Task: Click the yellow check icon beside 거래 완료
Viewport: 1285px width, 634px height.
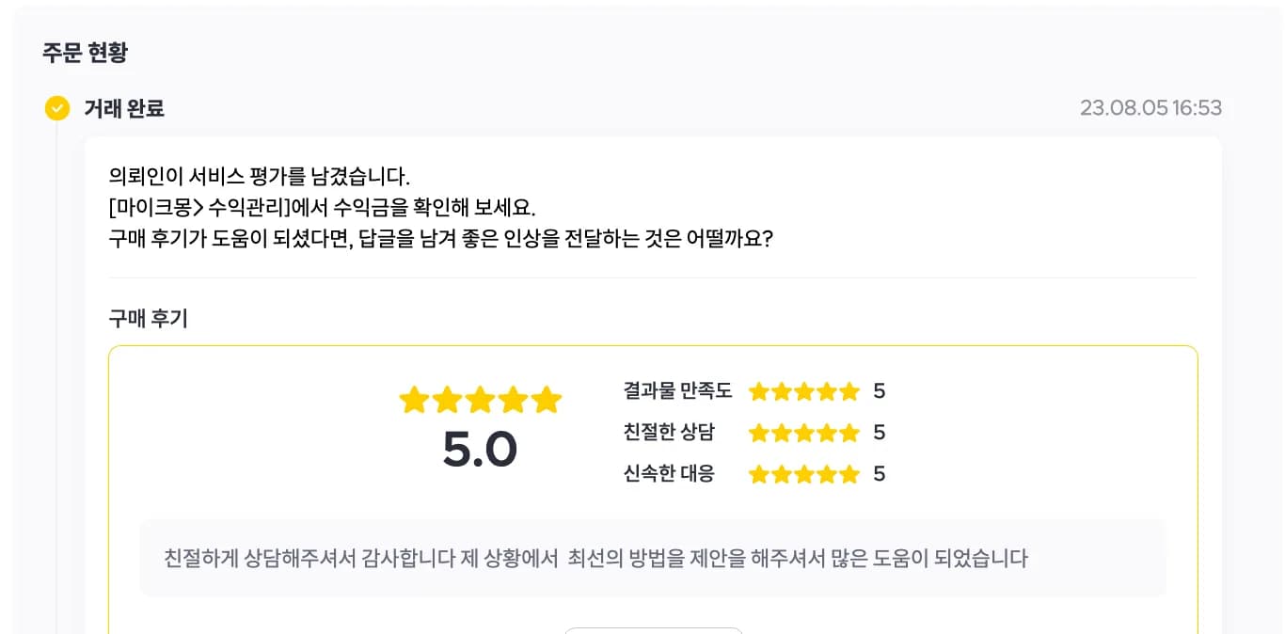Action: [57, 108]
